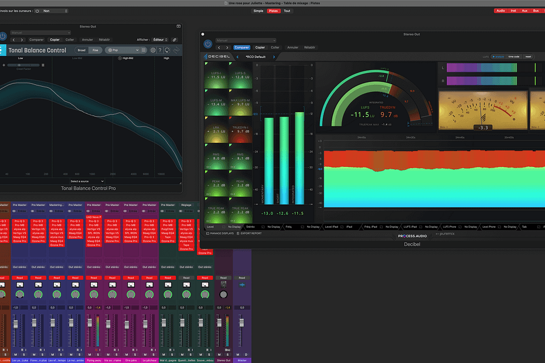
Task: Click UAD Neve P plugin slot on Flying away
Action: pos(94,217)
